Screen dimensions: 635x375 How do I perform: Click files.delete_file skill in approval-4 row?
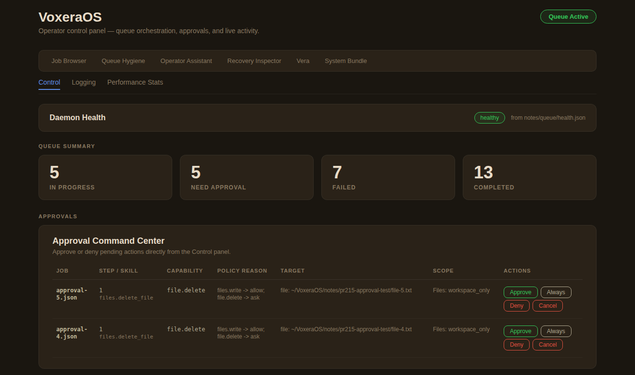tap(126, 337)
